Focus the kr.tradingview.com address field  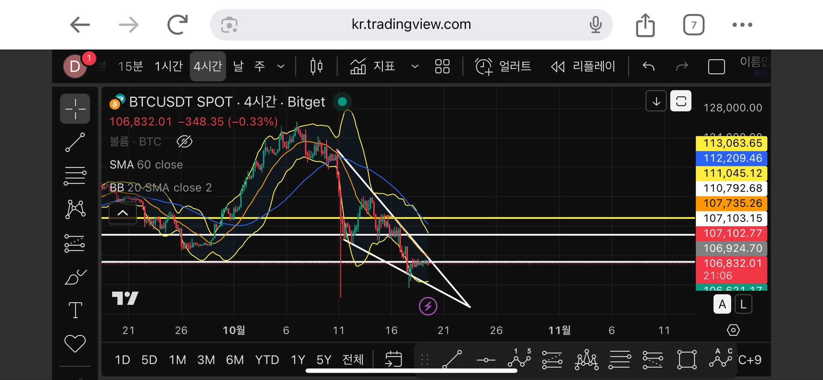pos(411,25)
